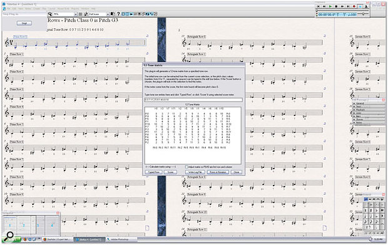Image resolution: width=388 pixels, height=245 pixels.
Task: Toggle the Playback window toolbar button with play arrow
Action: point(131,14)
